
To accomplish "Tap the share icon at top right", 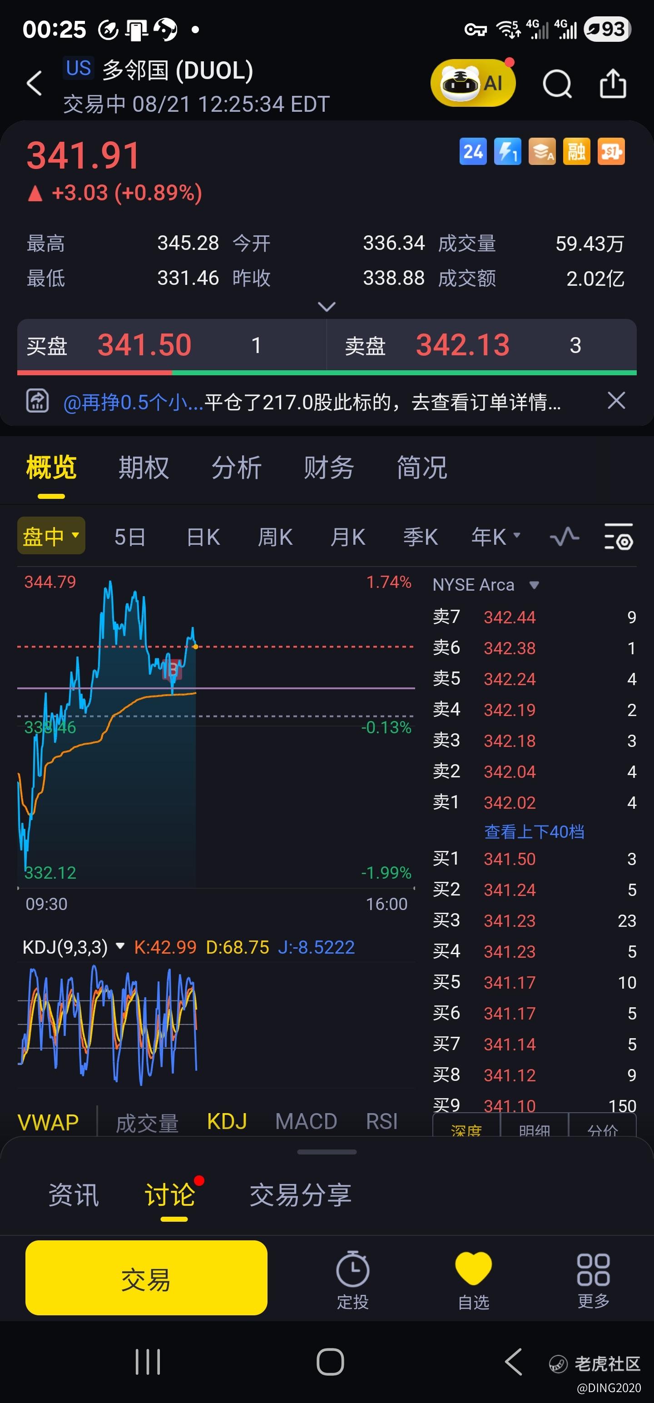I will coord(613,84).
